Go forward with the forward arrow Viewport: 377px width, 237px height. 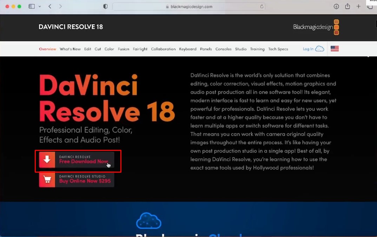click(x=60, y=6)
